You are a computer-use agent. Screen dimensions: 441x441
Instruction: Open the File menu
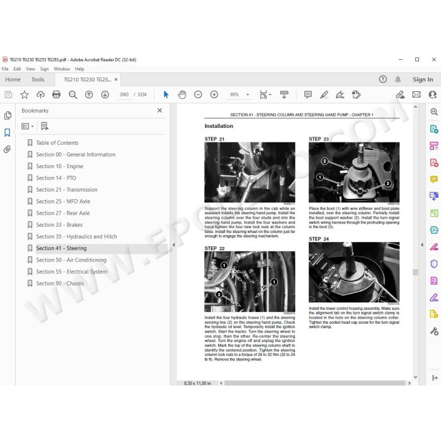pos(5,69)
